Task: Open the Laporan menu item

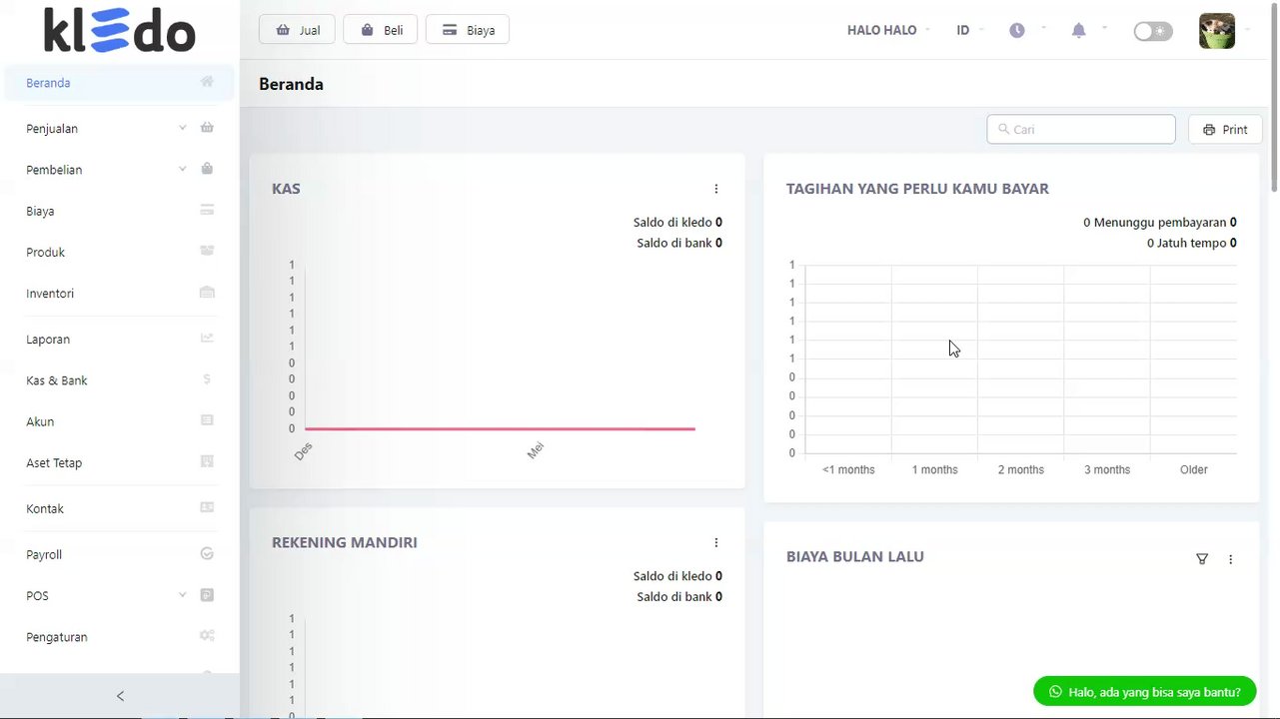Action: click(48, 340)
